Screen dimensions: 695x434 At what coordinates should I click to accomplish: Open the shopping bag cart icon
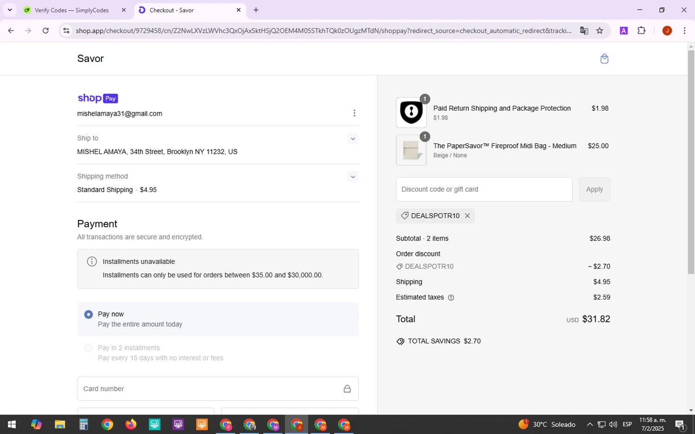[604, 59]
